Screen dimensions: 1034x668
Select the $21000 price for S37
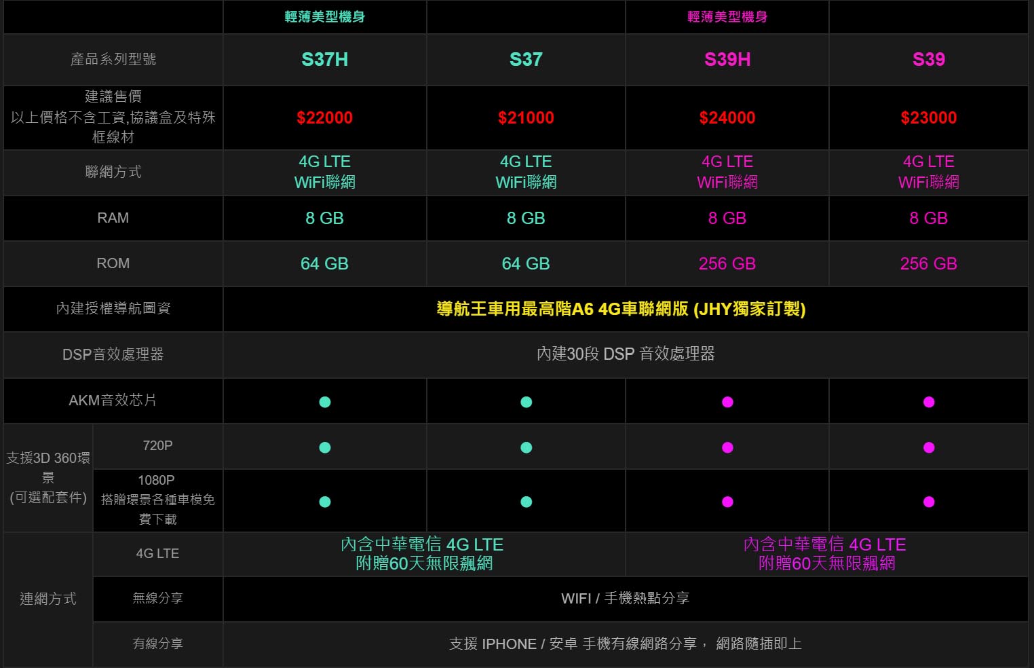coord(526,117)
